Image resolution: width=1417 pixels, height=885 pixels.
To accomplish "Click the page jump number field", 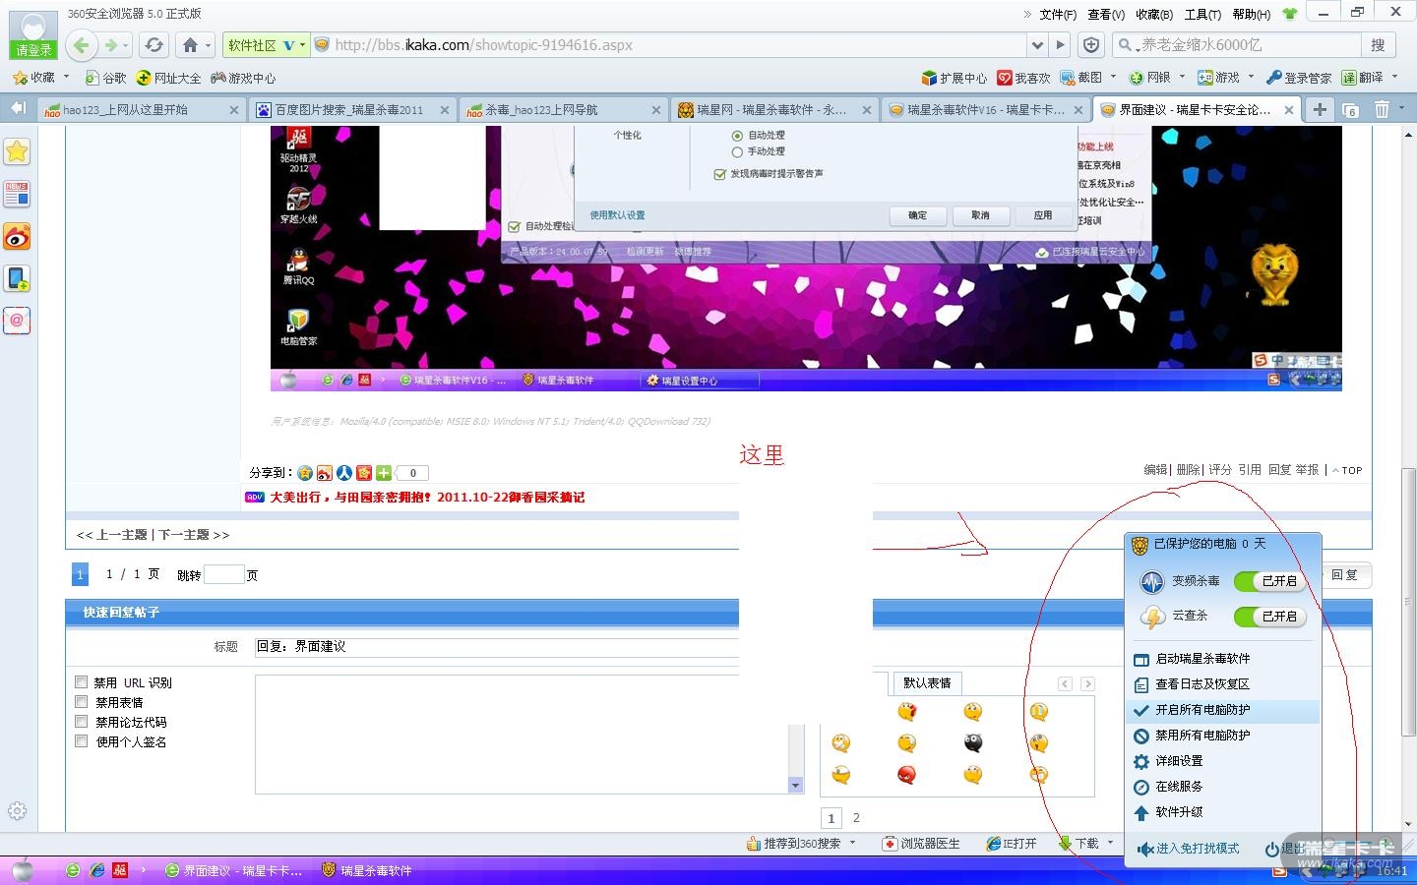I will 223,574.
